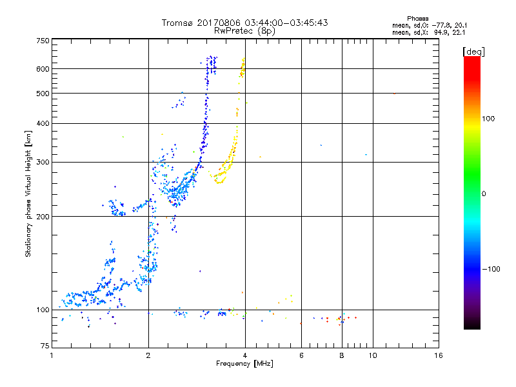Click the y-axis tick label "400"

43,124
